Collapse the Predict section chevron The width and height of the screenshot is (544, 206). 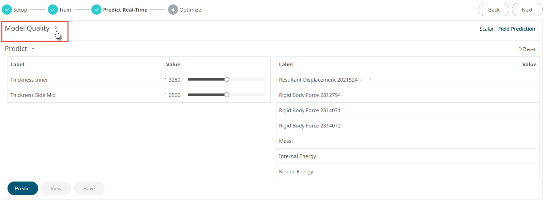[33, 49]
